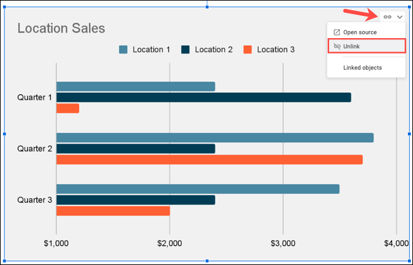This screenshot has width=413, height=265.
Task: Click the Quarter 2 axis label
Action: [35, 149]
